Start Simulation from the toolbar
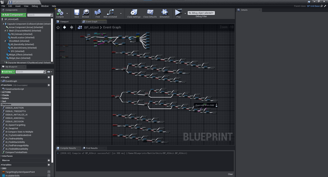This screenshot has width=328, height=177. 164,13
